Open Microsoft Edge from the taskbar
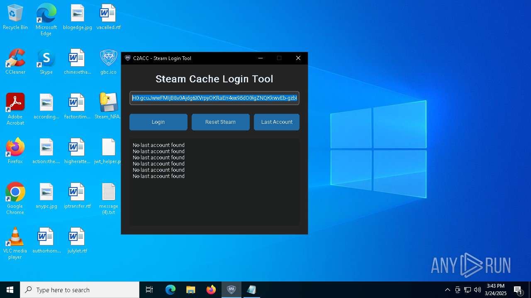Screen dimensions: 531x298 171,290
